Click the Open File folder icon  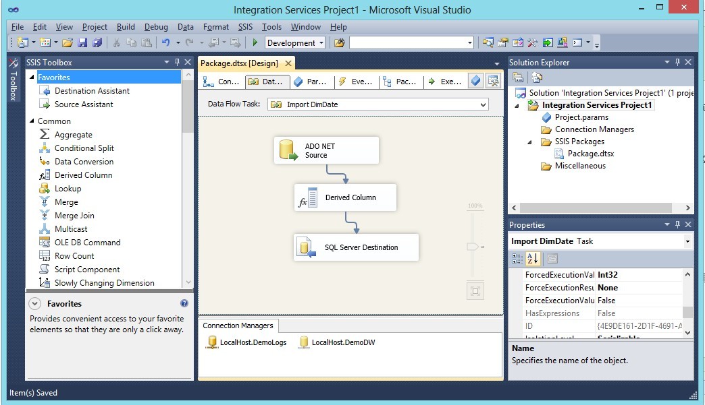pyautogui.click(x=68, y=42)
